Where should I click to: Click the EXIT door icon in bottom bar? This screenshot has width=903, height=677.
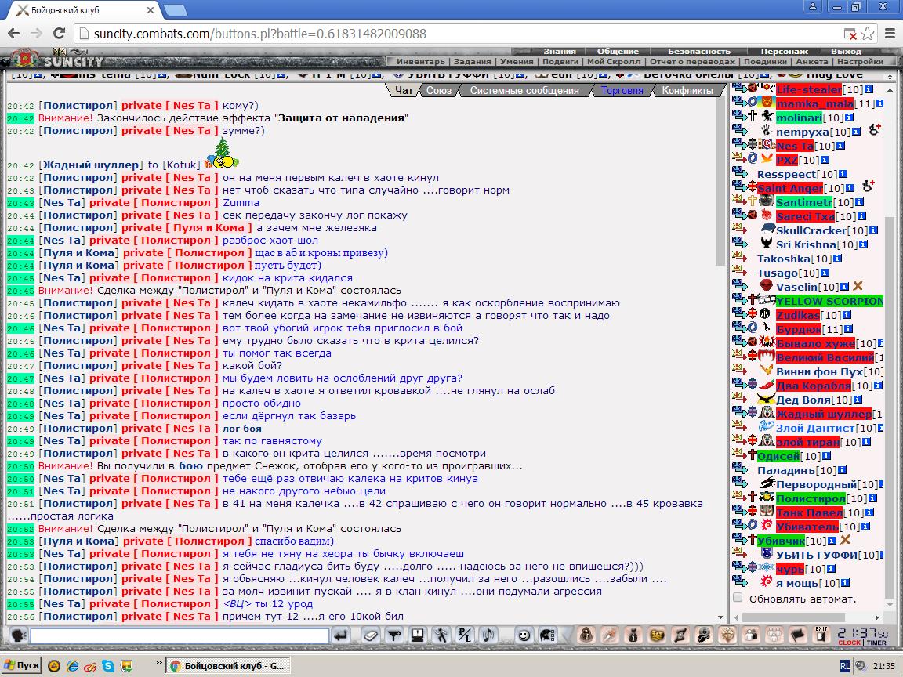[x=821, y=635]
